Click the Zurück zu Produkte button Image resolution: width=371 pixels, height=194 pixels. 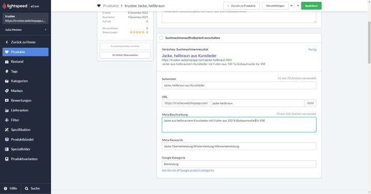(x=241, y=6)
